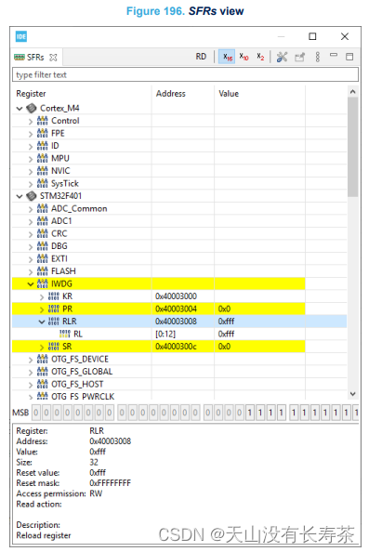Screen dimensions: 369x552
Task: Expand the PR register
Action: tap(42, 309)
